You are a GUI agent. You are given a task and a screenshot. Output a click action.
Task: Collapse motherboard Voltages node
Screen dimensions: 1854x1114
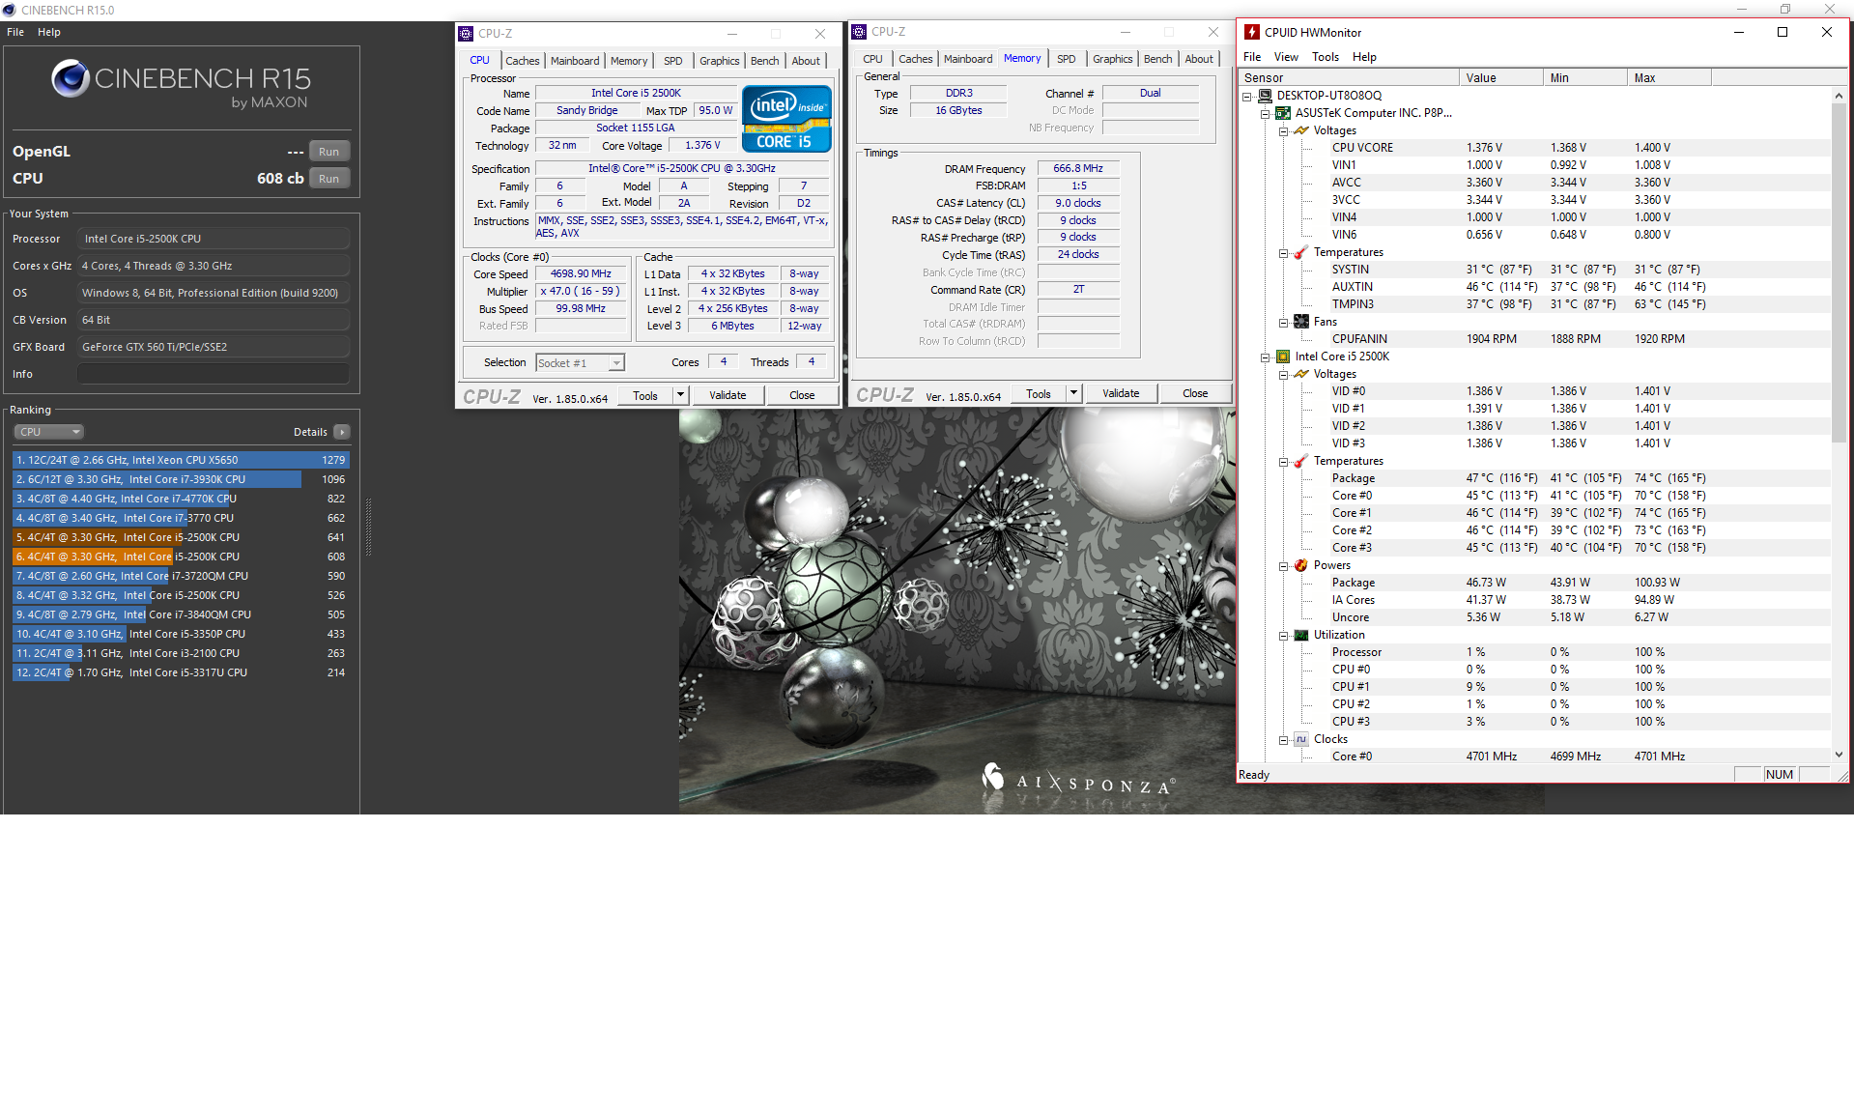click(1284, 130)
